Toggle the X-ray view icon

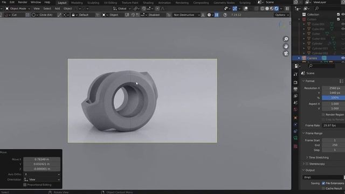click(x=256, y=9)
